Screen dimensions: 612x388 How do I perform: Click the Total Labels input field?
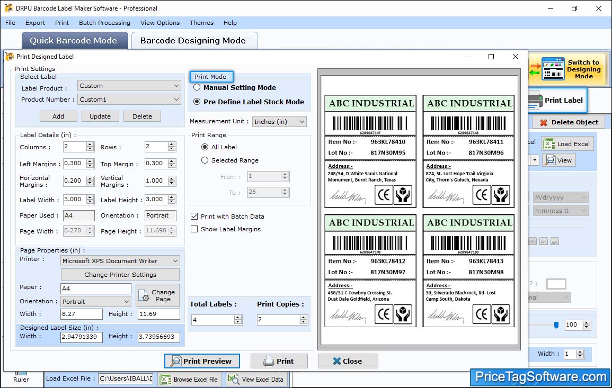pos(213,320)
